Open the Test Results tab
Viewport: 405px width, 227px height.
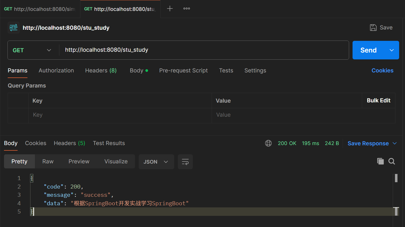coord(109,143)
